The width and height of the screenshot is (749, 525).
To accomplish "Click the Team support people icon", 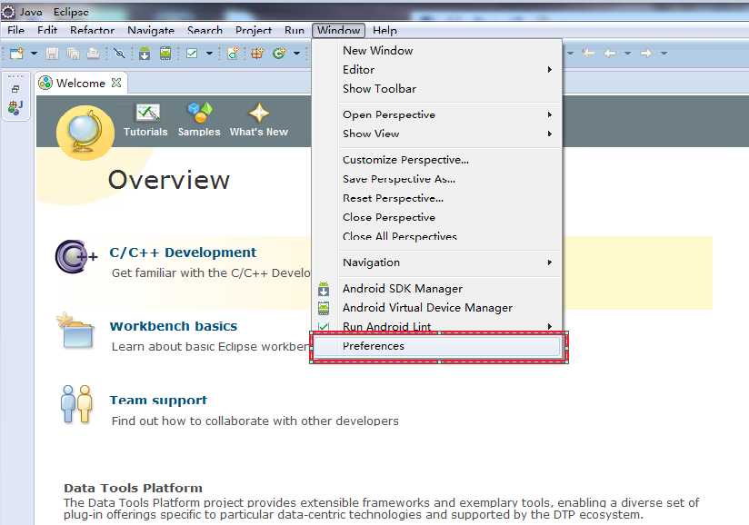I will pos(76,404).
